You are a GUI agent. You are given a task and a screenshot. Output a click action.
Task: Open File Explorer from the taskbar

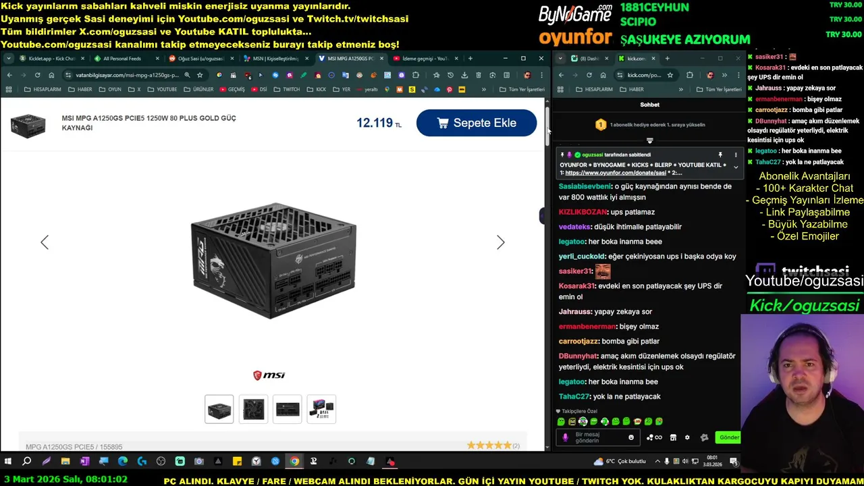[65, 462]
